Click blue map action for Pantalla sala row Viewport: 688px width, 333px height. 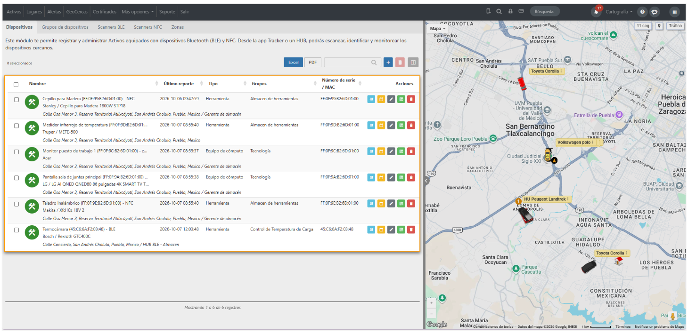coord(371,177)
